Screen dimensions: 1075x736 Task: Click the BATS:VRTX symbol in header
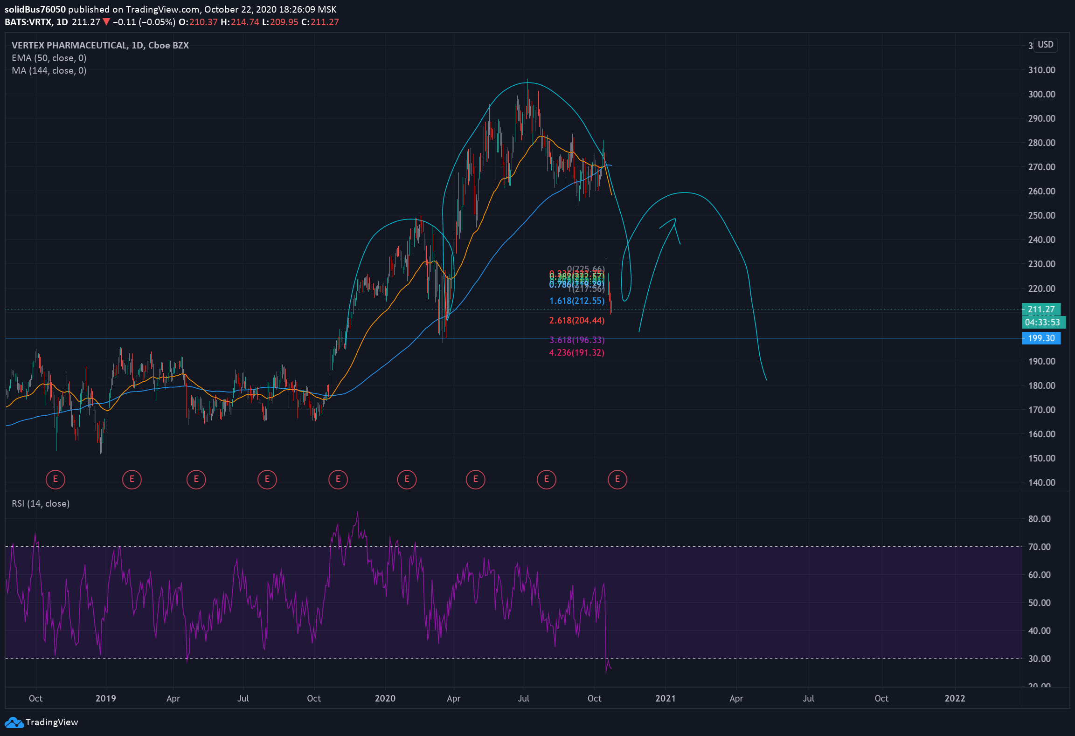click(x=28, y=22)
